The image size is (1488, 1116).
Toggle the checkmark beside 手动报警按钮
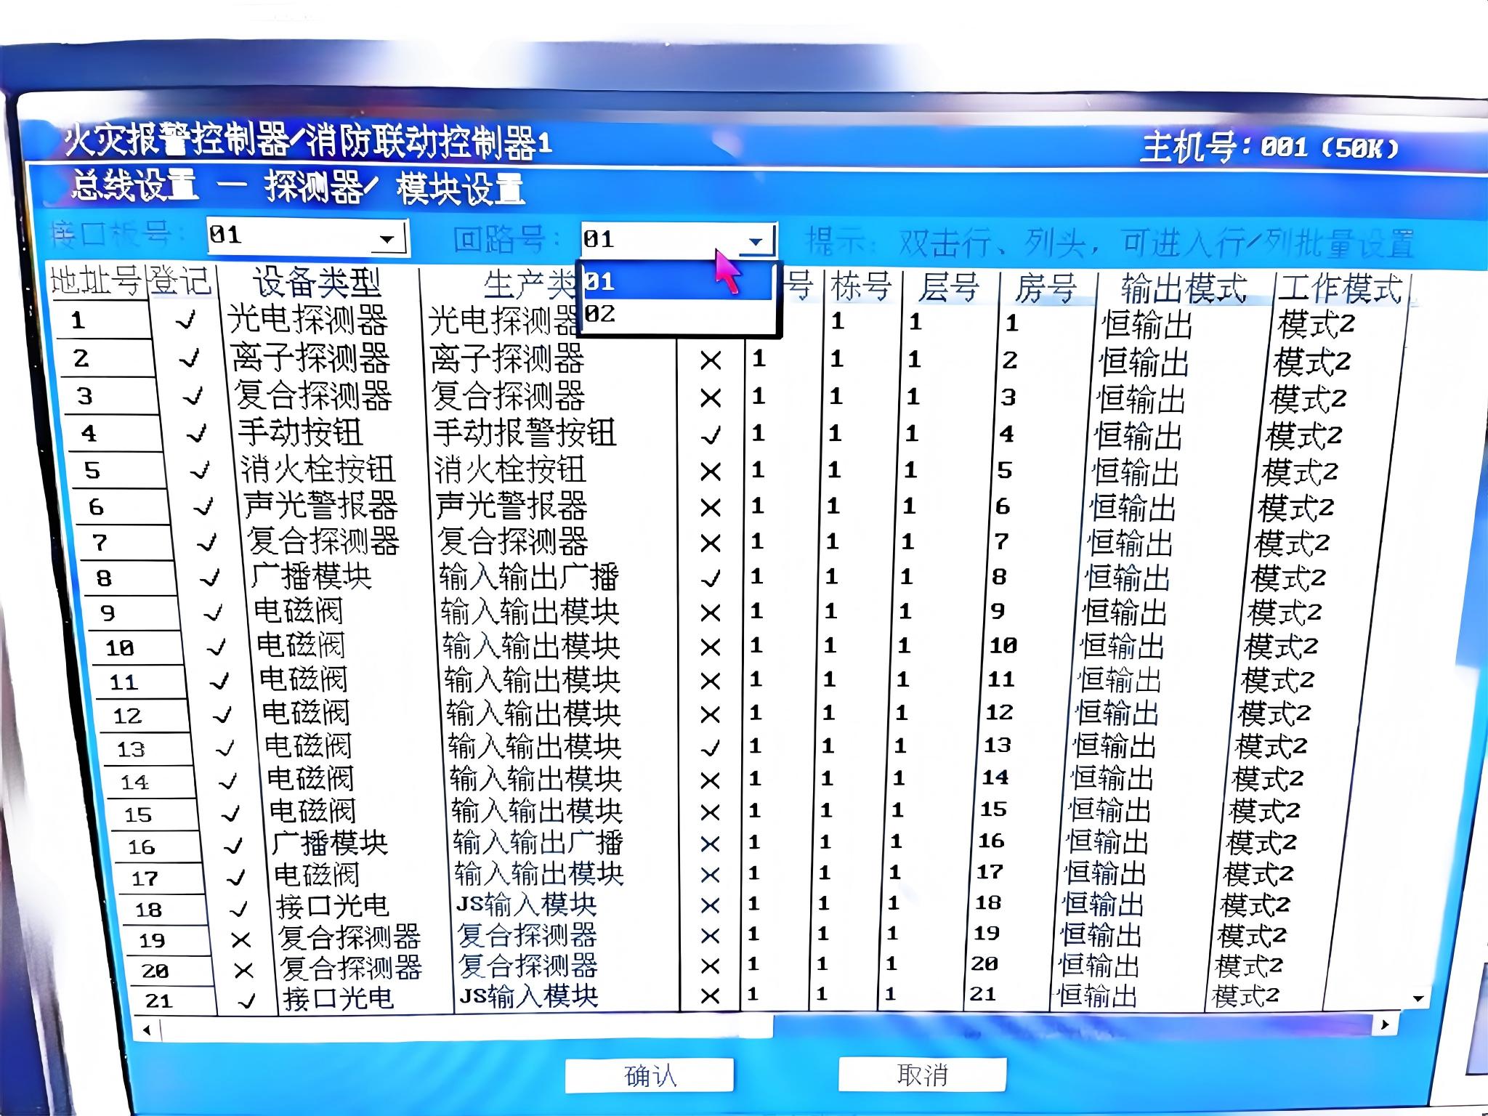click(x=710, y=435)
